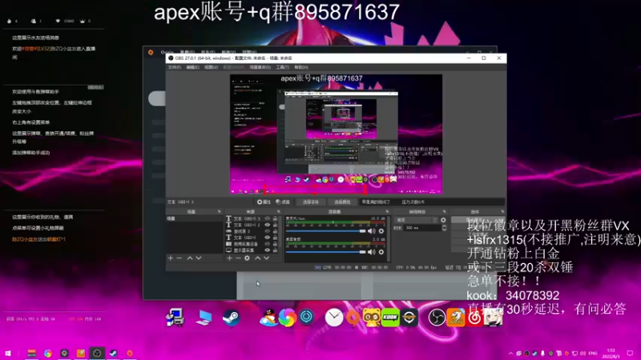The height and width of the screenshot is (360, 641).
Task: Open the Origin icon in the dock
Action: (x=353, y=318)
